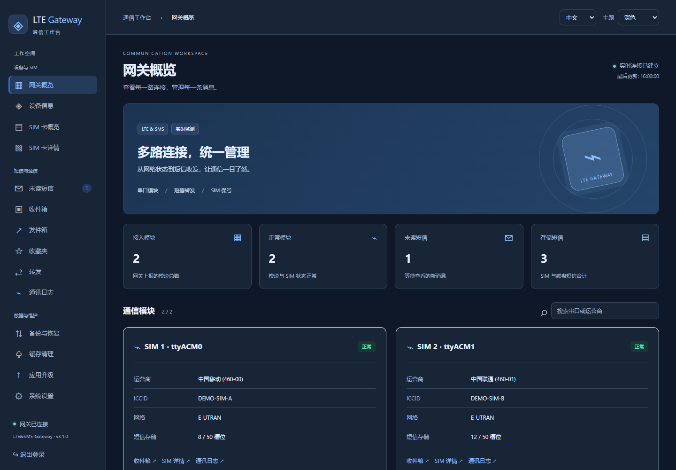This screenshot has width=676, height=470.
Task: Click the 正常 status badge on SIM 1
Action: coord(367,346)
